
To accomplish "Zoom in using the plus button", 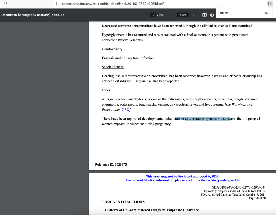I will coord(193,15).
